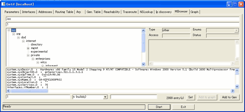This screenshot has width=245, height=112.
Task: Switch to the Parameters tab
Action: point(12,12)
